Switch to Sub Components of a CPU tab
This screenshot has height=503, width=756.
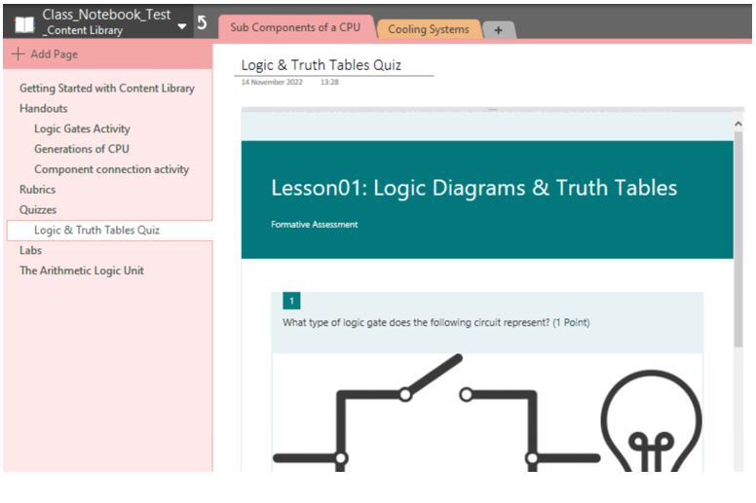coord(295,27)
